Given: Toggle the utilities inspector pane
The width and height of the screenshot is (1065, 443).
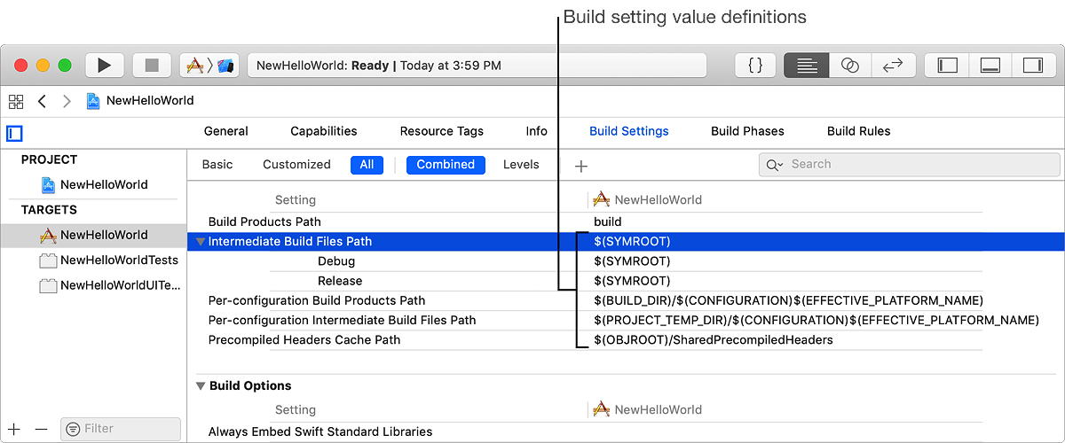Looking at the screenshot, I should [1032, 66].
